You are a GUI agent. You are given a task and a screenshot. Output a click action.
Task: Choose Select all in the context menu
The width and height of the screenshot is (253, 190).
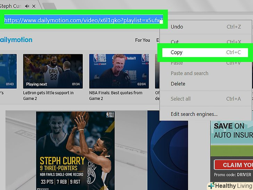click(x=205, y=99)
